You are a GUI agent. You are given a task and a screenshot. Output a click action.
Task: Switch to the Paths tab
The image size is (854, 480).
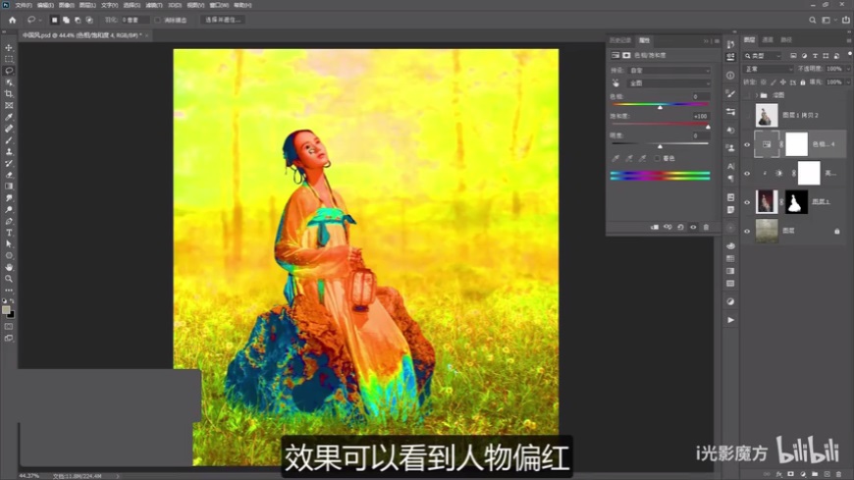click(786, 40)
